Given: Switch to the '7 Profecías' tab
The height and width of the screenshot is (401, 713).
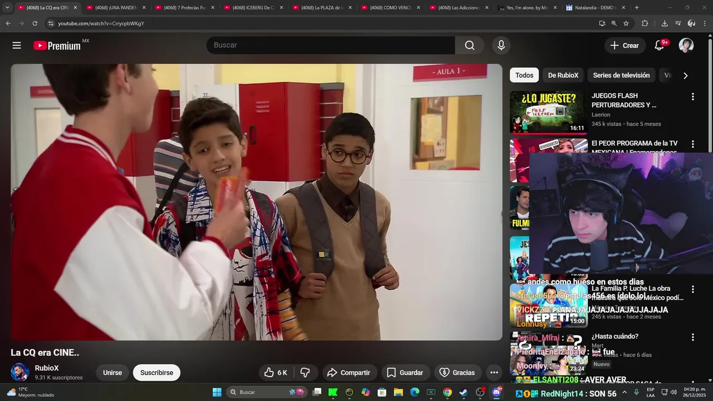Looking at the screenshot, I should click(x=184, y=8).
